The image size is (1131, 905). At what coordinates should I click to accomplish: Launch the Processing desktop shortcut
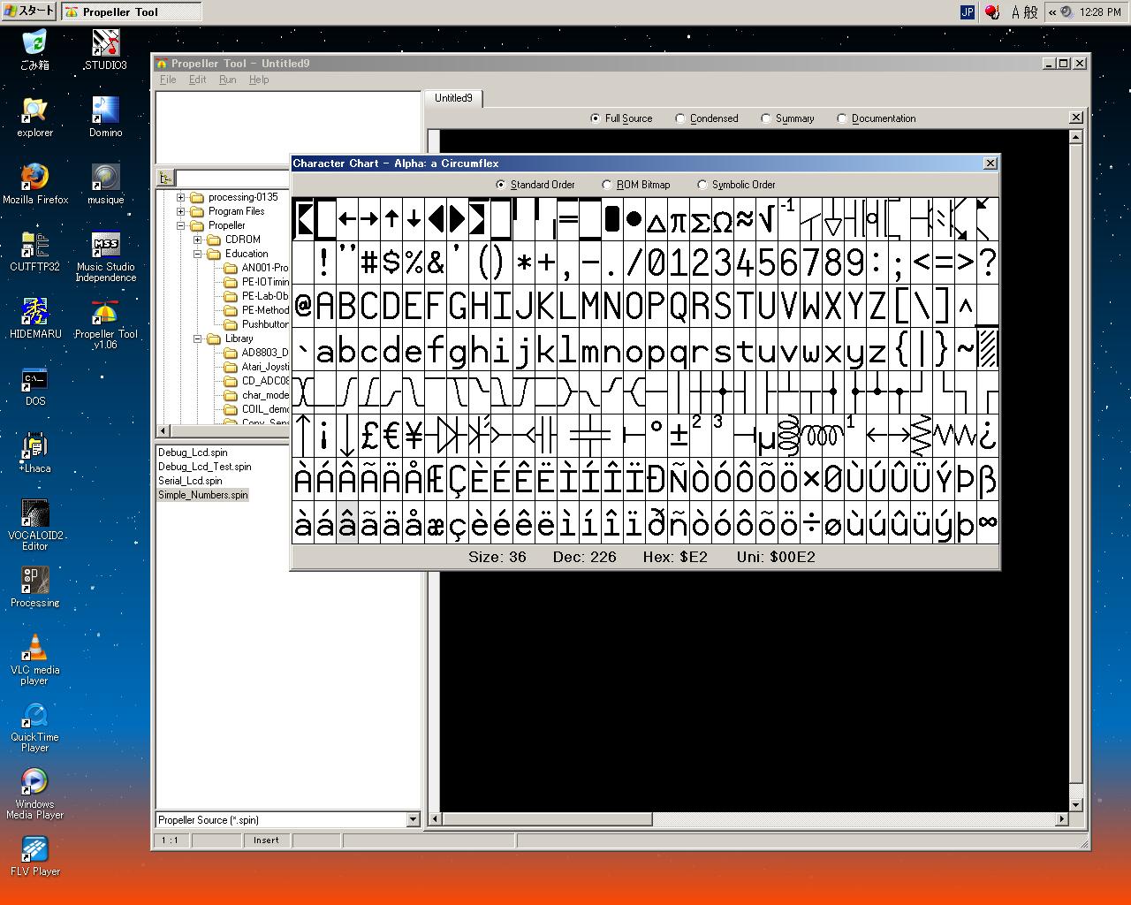(x=34, y=587)
